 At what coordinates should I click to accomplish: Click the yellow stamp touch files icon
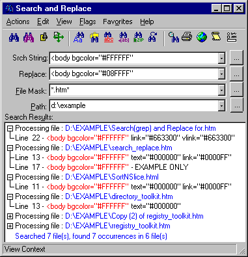click(44, 37)
